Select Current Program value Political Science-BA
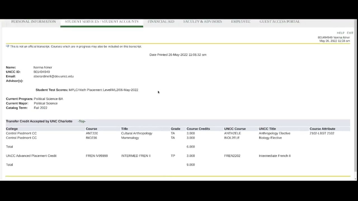Screen dimensions: 358x201 click(48, 99)
